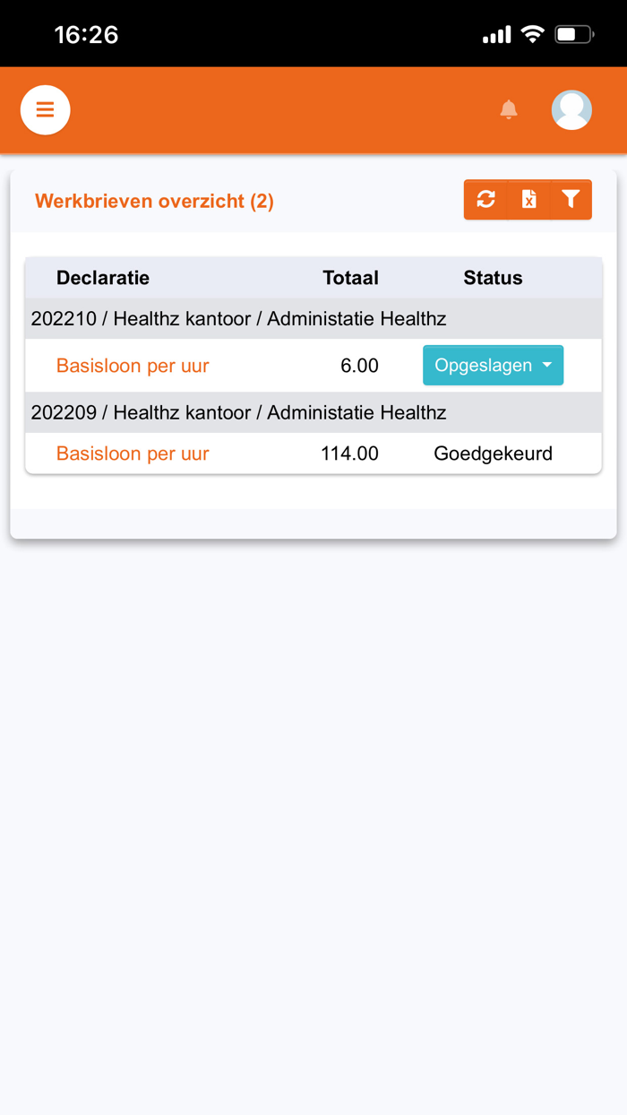Open the user profile avatar
The width and height of the screenshot is (627, 1115).
point(571,110)
